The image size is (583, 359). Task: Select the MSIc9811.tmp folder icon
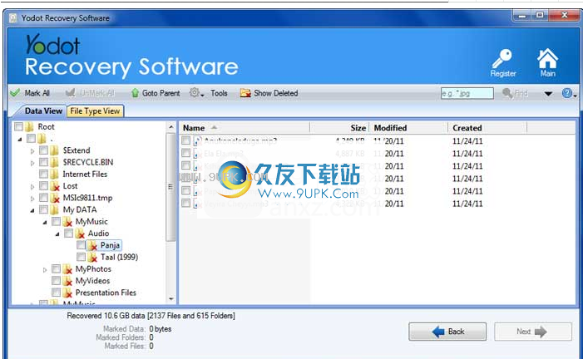coord(55,198)
